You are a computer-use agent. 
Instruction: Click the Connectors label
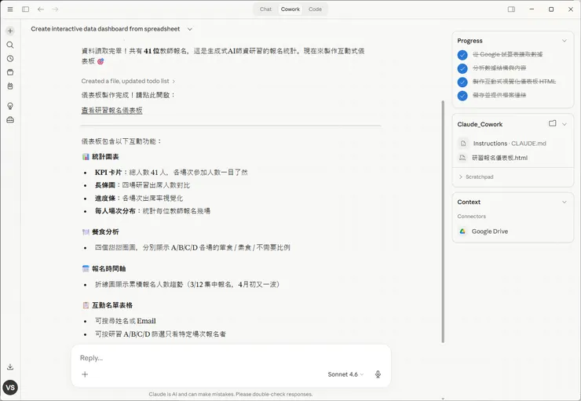tap(471, 217)
